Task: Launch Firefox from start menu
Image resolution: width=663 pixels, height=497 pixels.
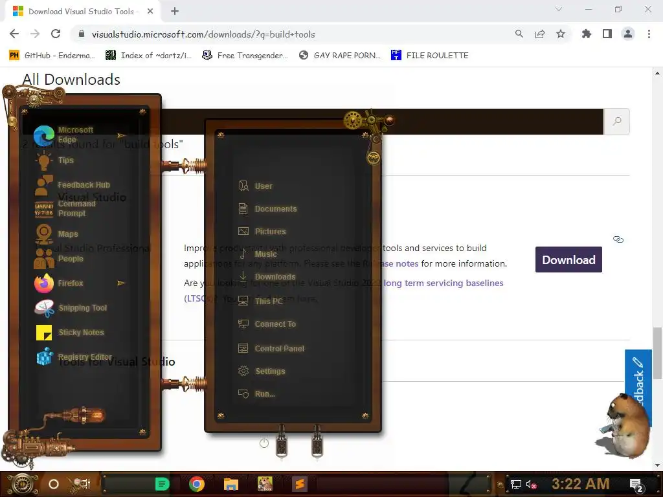Action: pos(59,283)
